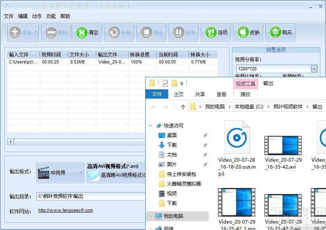The width and height of the screenshot is (326, 230).
Task: Open the 编辑 menu
Action: 23,16
